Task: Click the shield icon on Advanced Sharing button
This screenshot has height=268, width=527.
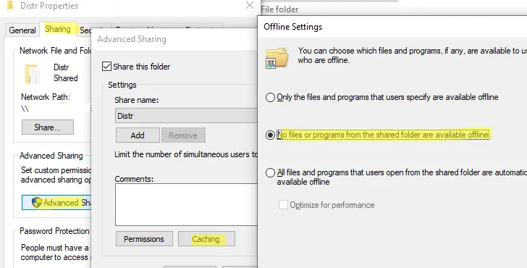Action: click(x=37, y=202)
